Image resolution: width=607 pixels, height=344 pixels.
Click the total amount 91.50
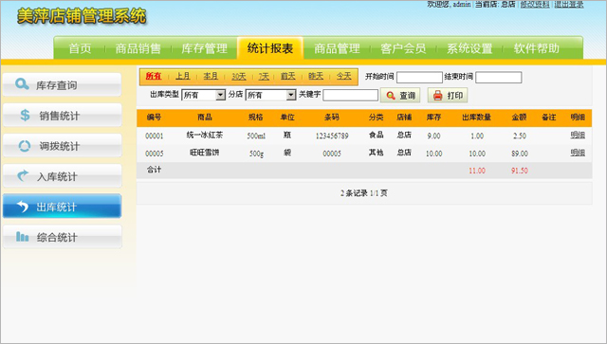point(519,171)
